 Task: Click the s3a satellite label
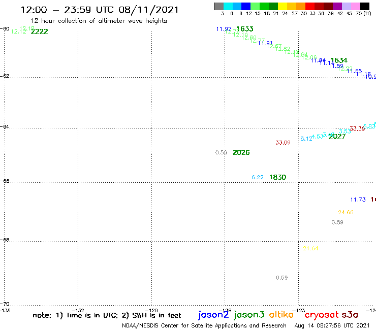click(350, 315)
